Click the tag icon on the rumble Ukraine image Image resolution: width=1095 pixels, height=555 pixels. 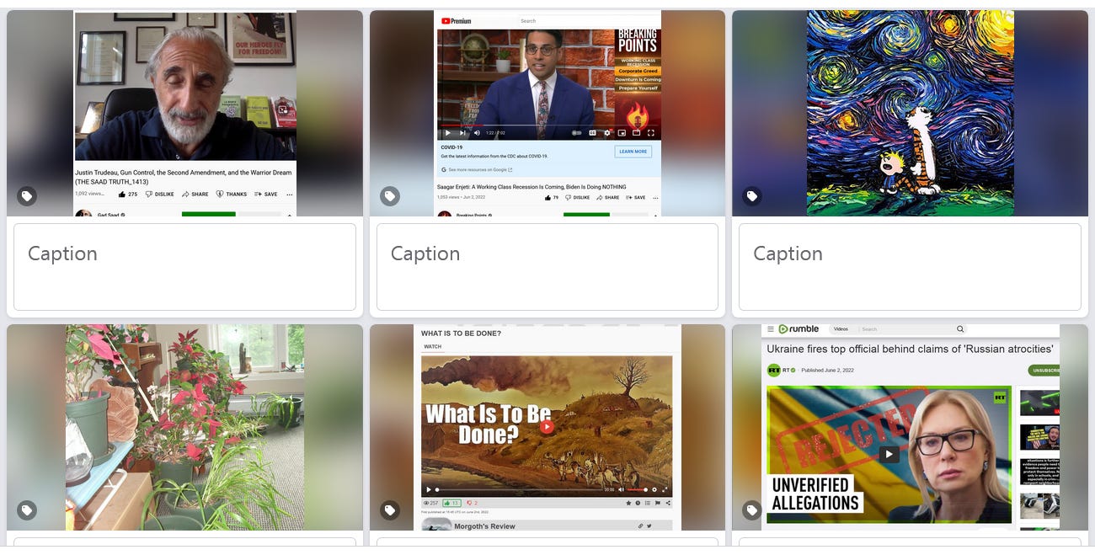752,510
